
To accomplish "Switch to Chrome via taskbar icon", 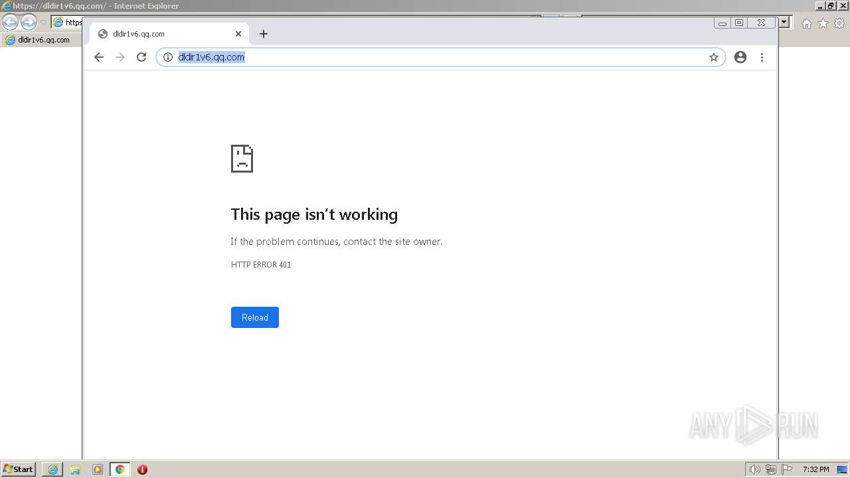I will (x=120, y=469).
